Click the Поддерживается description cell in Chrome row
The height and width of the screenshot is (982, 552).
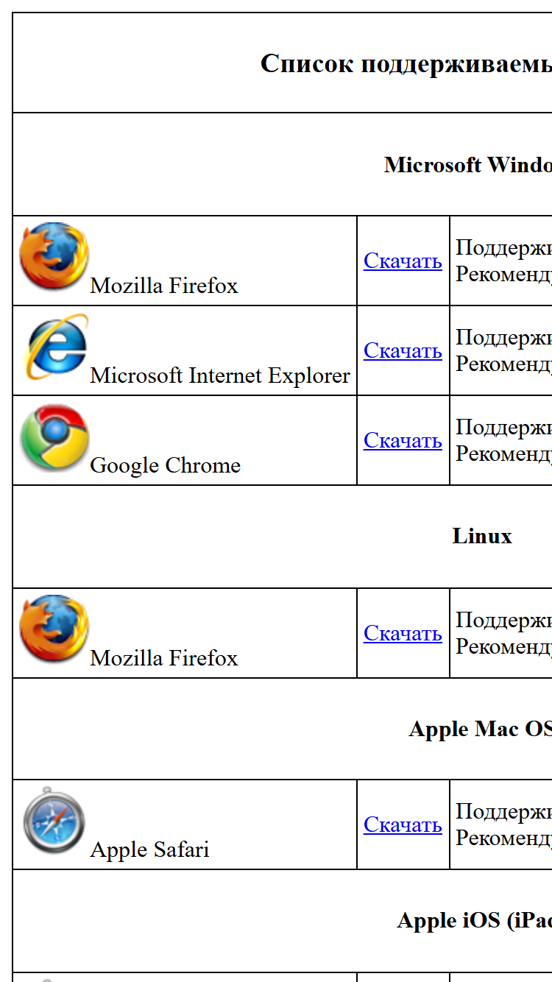pos(501,440)
